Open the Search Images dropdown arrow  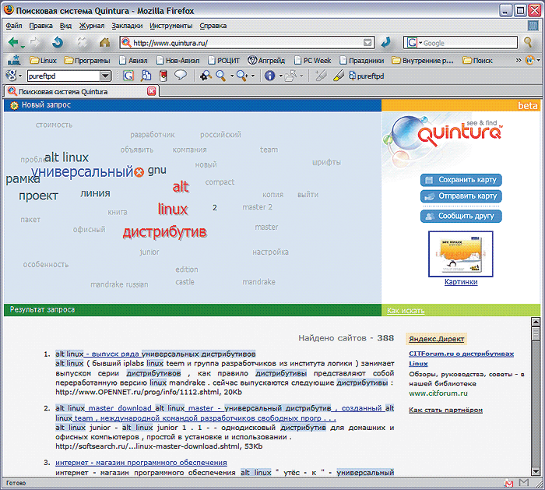(231, 76)
